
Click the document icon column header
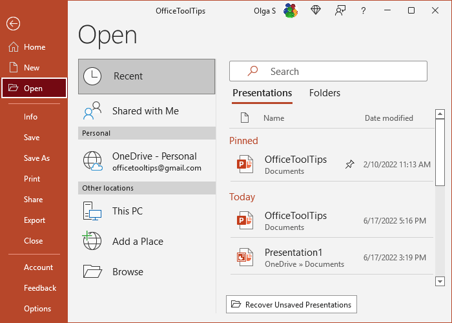245,118
